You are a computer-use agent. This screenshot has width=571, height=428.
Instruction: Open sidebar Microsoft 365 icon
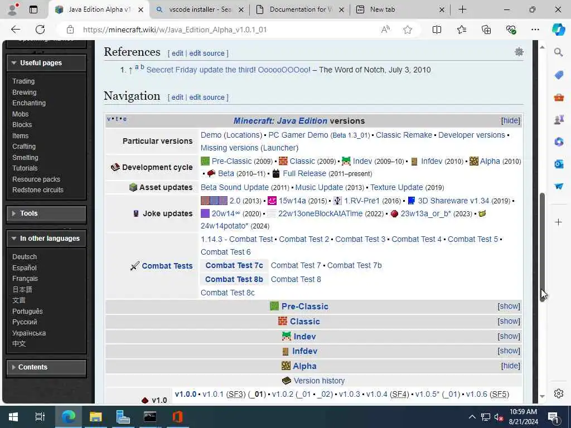(x=559, y=142)
